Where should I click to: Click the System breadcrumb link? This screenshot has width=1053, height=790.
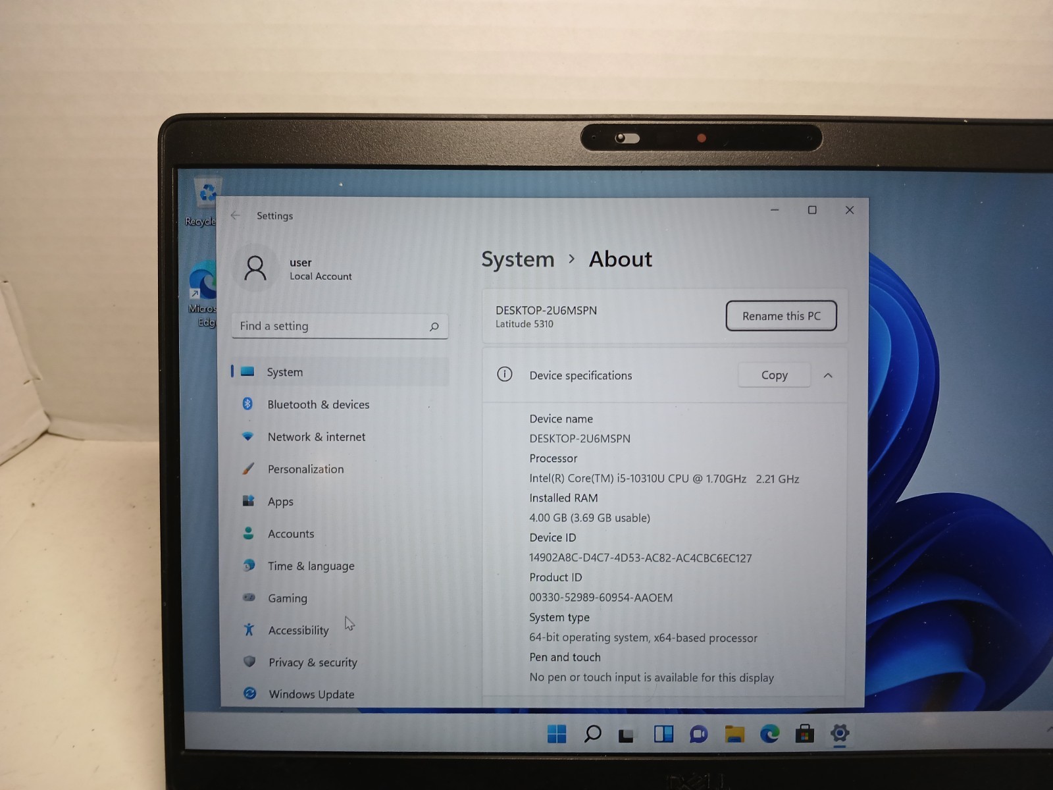[x=518, y=259]
